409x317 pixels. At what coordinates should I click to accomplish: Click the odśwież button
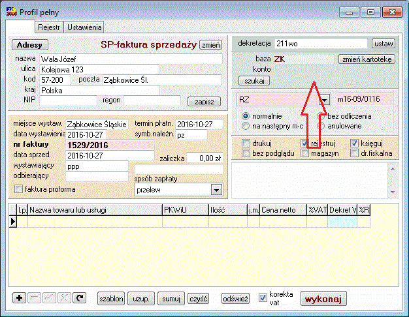pyautogui.click(x=235, y=299)
